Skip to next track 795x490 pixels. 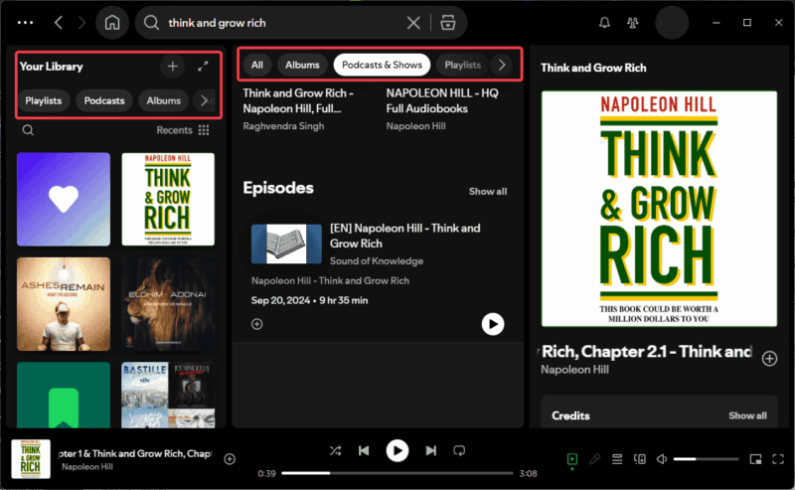pyautogui.click(x=431, y=450)
